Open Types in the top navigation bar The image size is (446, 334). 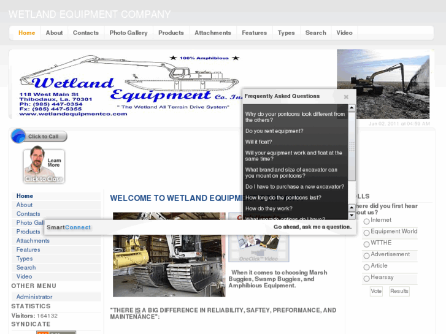[x=286, y=32]
